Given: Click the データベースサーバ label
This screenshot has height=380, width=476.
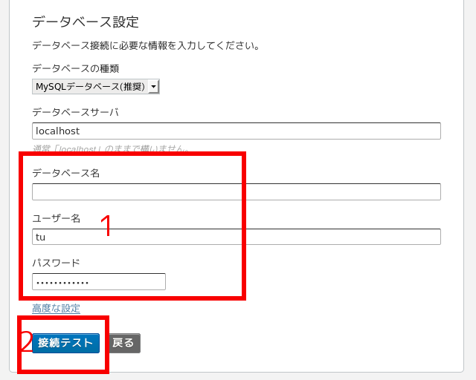Looking at the screenshot, I should click(76, 112).
